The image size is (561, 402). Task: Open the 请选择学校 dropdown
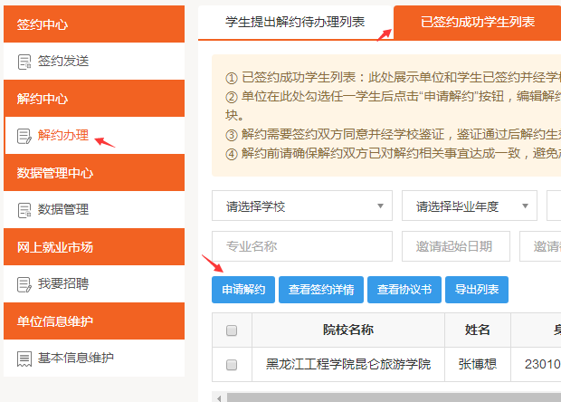pyautogui.click(x=301, y=206)
